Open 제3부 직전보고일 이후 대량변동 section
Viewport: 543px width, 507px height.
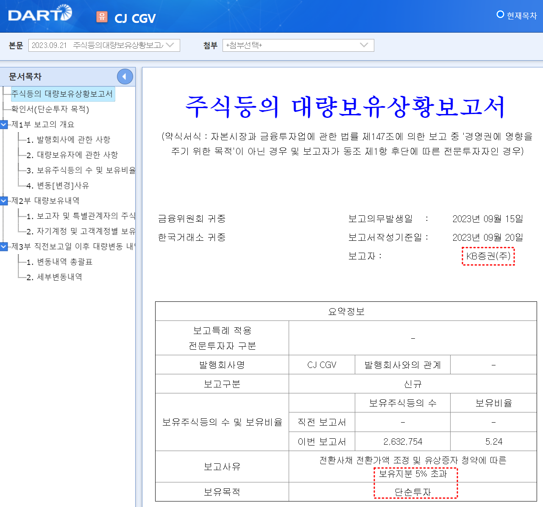click(73, 247)
